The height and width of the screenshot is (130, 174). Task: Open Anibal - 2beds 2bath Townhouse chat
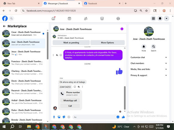[x=23, y=102]
